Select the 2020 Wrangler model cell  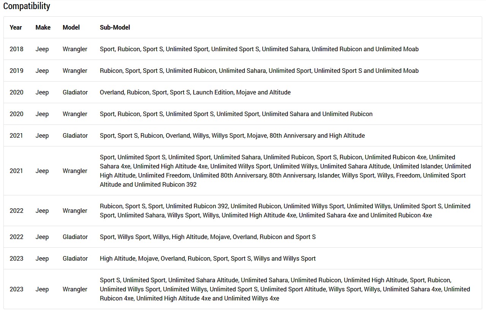(x=75, y=114)
